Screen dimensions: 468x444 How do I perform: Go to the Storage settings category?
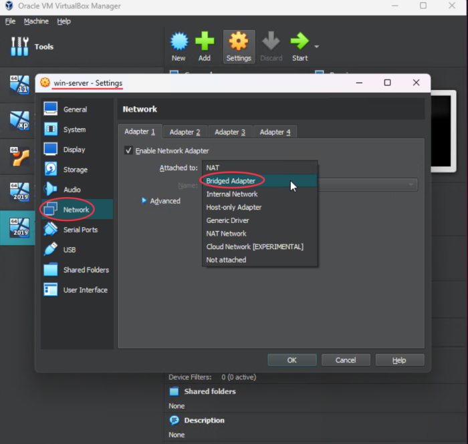coord(75,170)
